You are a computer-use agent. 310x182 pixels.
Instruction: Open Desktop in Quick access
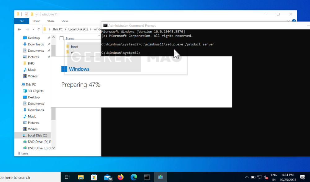33,38
